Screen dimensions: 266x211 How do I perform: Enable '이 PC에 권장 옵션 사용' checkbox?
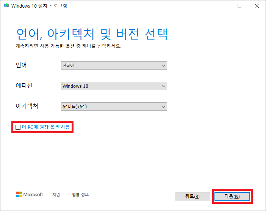point(18,127)
